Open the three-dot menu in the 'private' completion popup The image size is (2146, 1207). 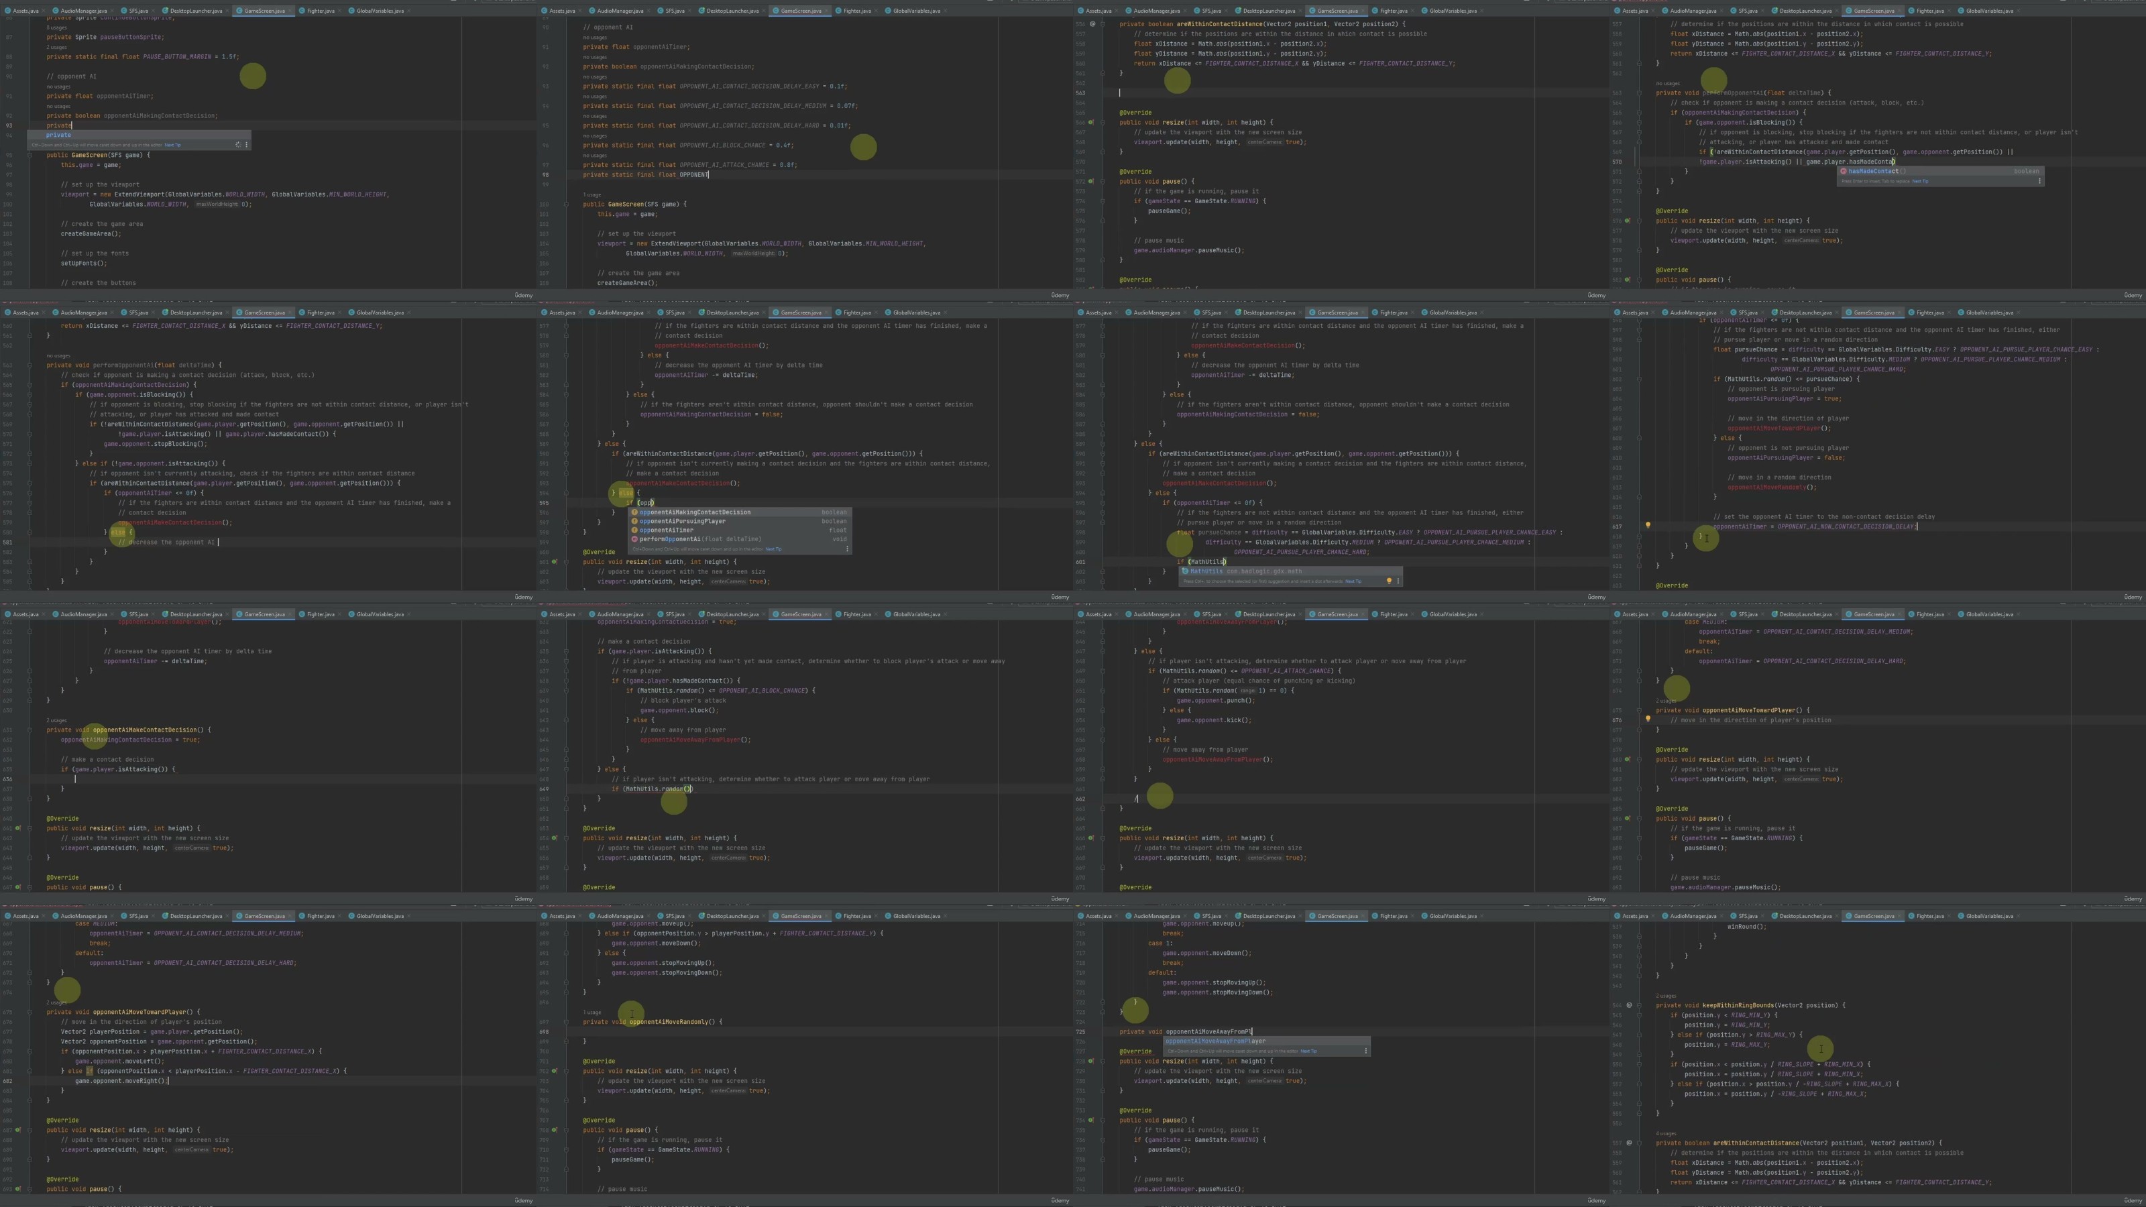click(x=247, y=145)
